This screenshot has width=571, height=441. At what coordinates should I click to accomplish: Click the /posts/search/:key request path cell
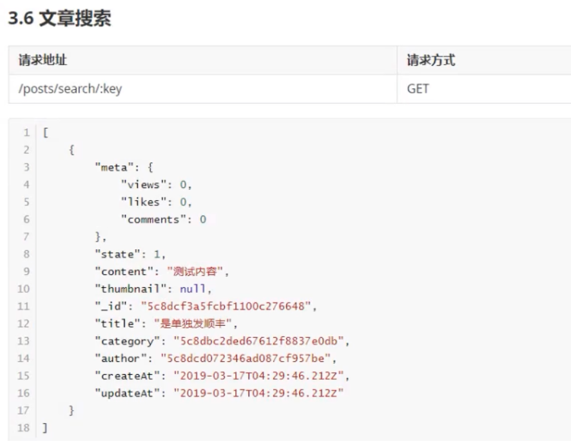point(70,89)
